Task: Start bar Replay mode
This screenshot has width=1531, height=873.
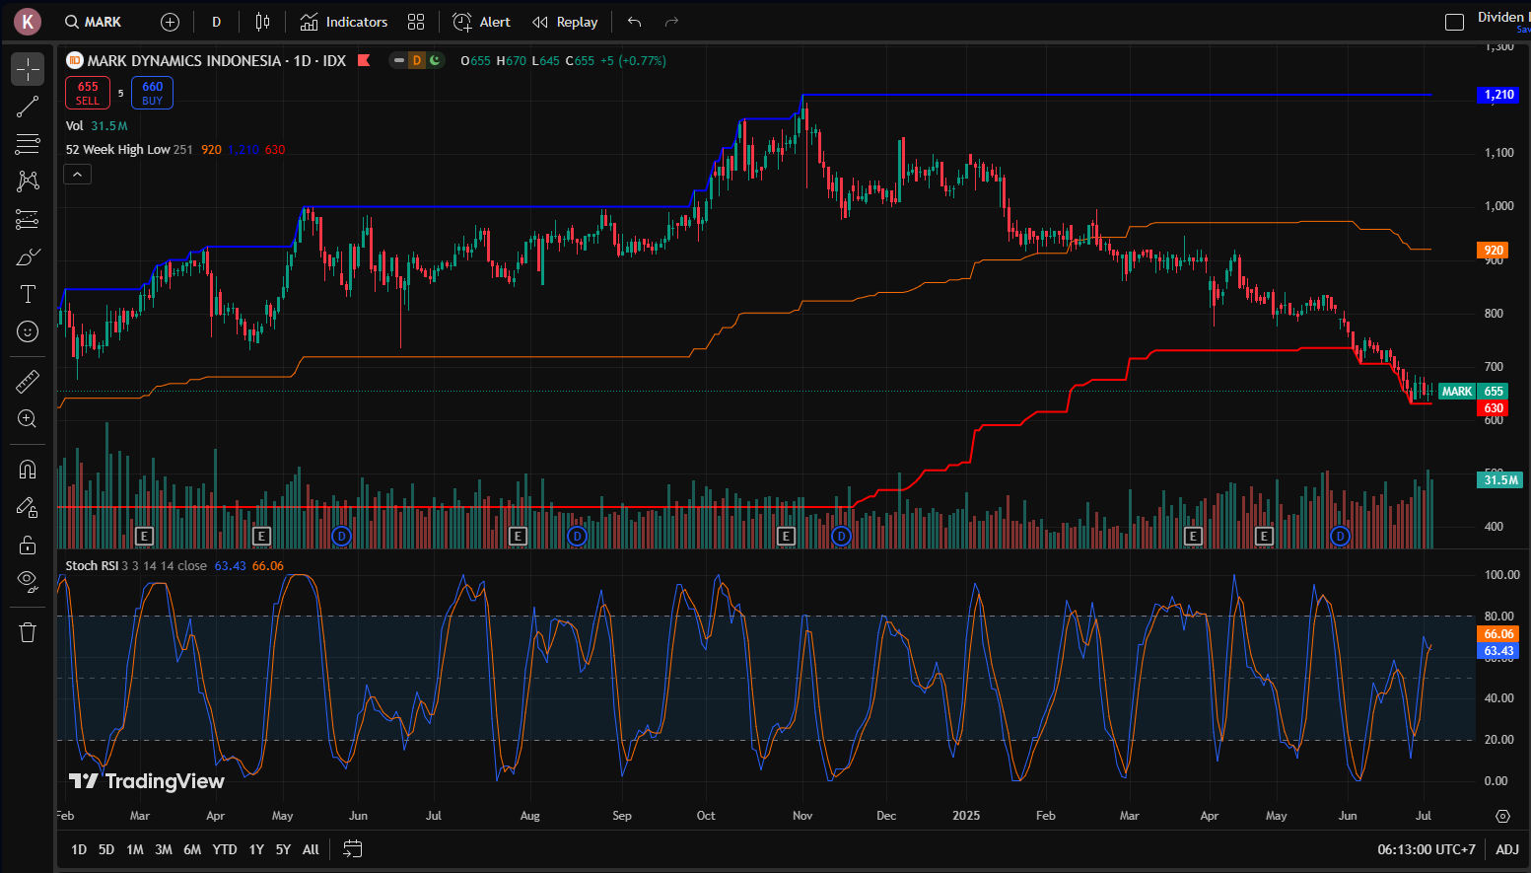Action: coord(565,22)
